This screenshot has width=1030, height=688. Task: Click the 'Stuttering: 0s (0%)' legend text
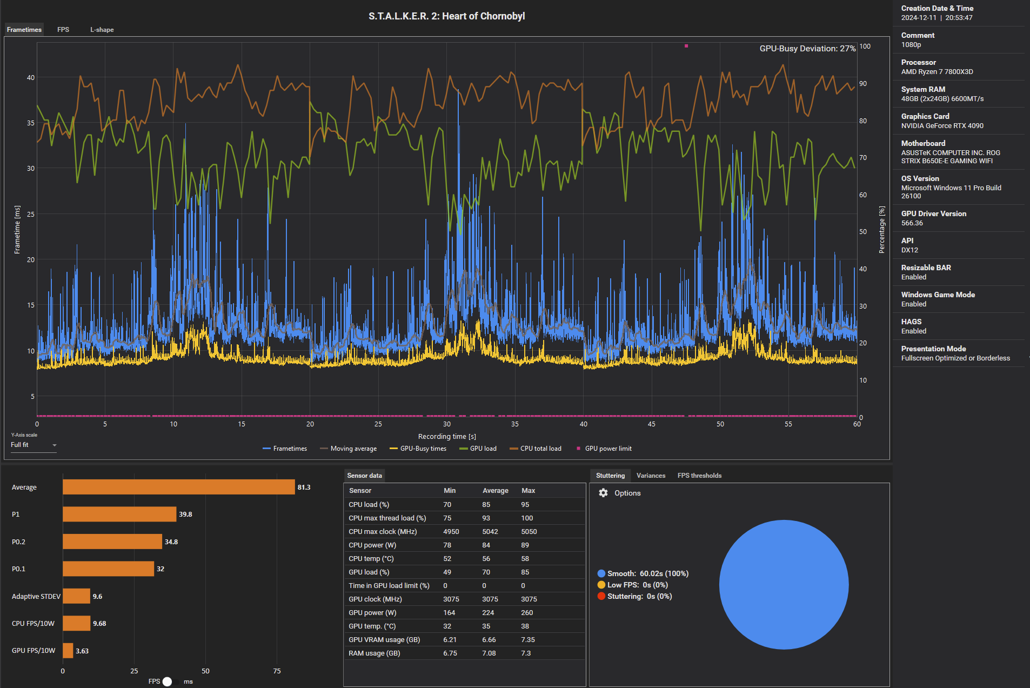click(x=639, y=596)
